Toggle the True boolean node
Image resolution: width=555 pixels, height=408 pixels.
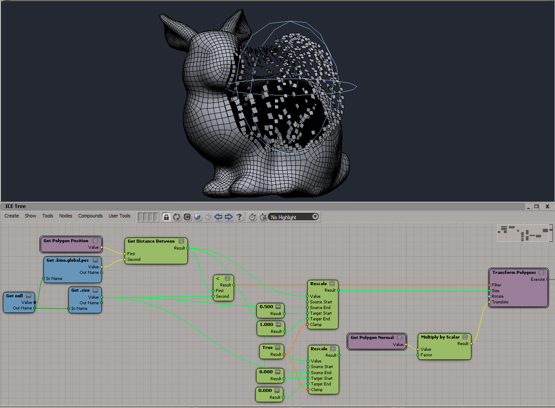pyautogui.click(x=268, y=348)
